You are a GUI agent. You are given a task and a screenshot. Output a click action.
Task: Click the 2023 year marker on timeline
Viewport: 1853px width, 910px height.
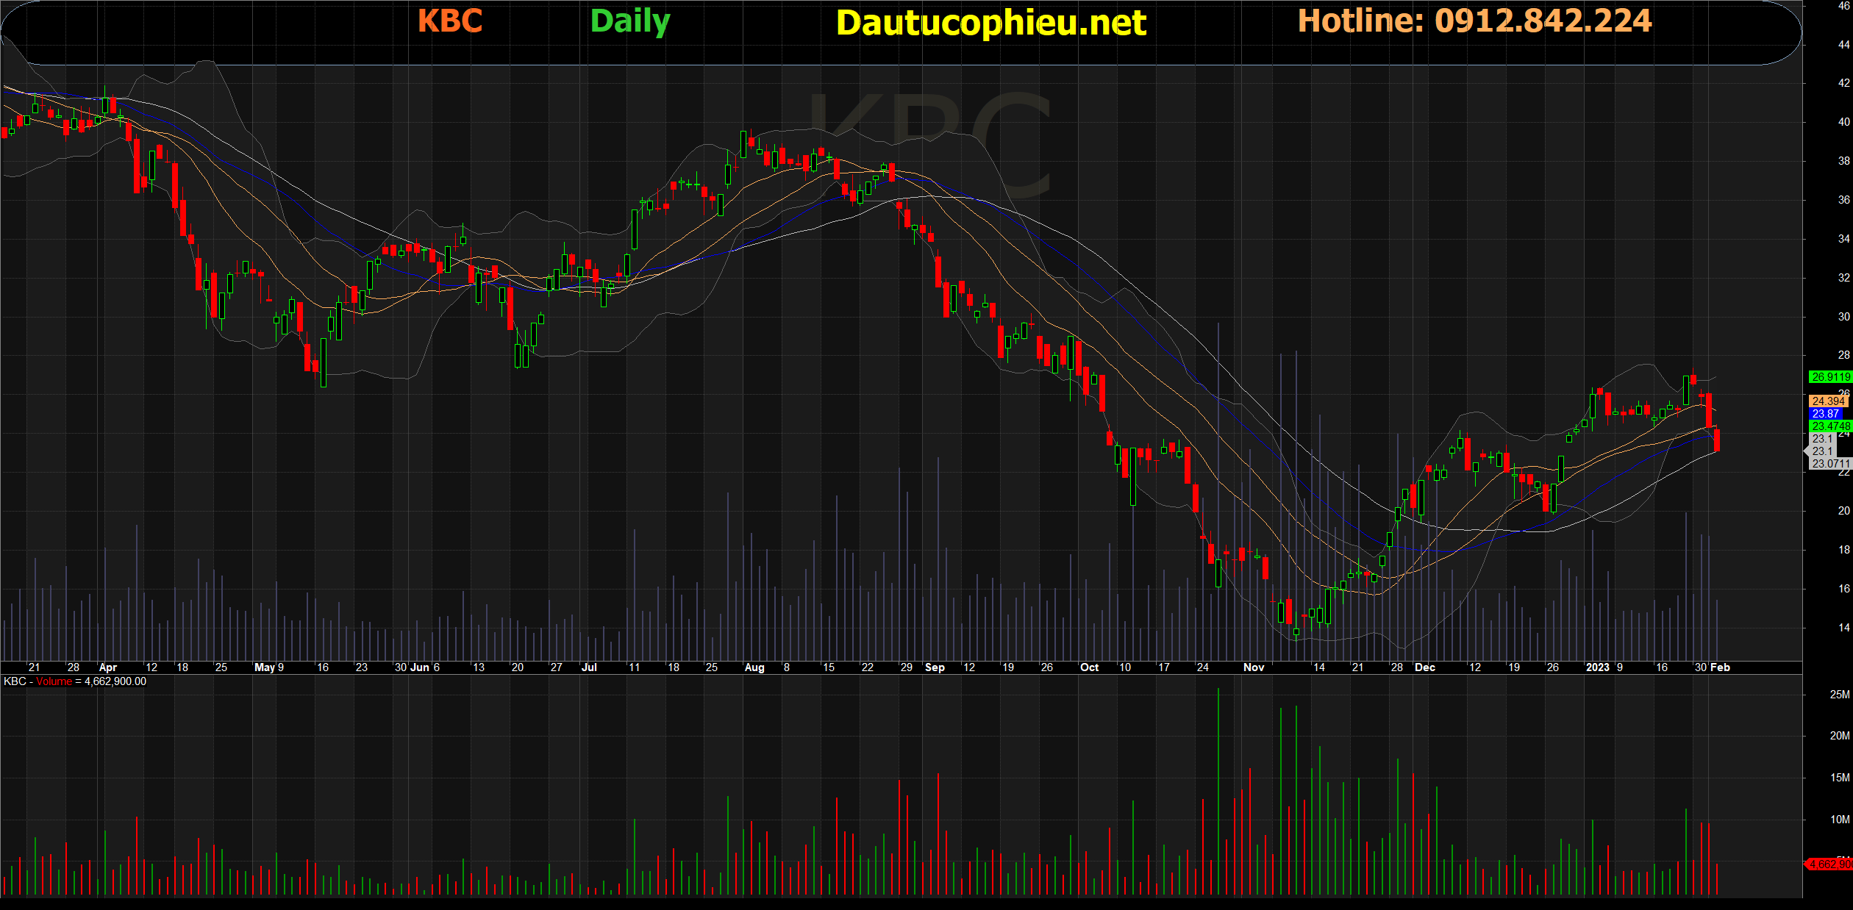tap(1598, 667)
